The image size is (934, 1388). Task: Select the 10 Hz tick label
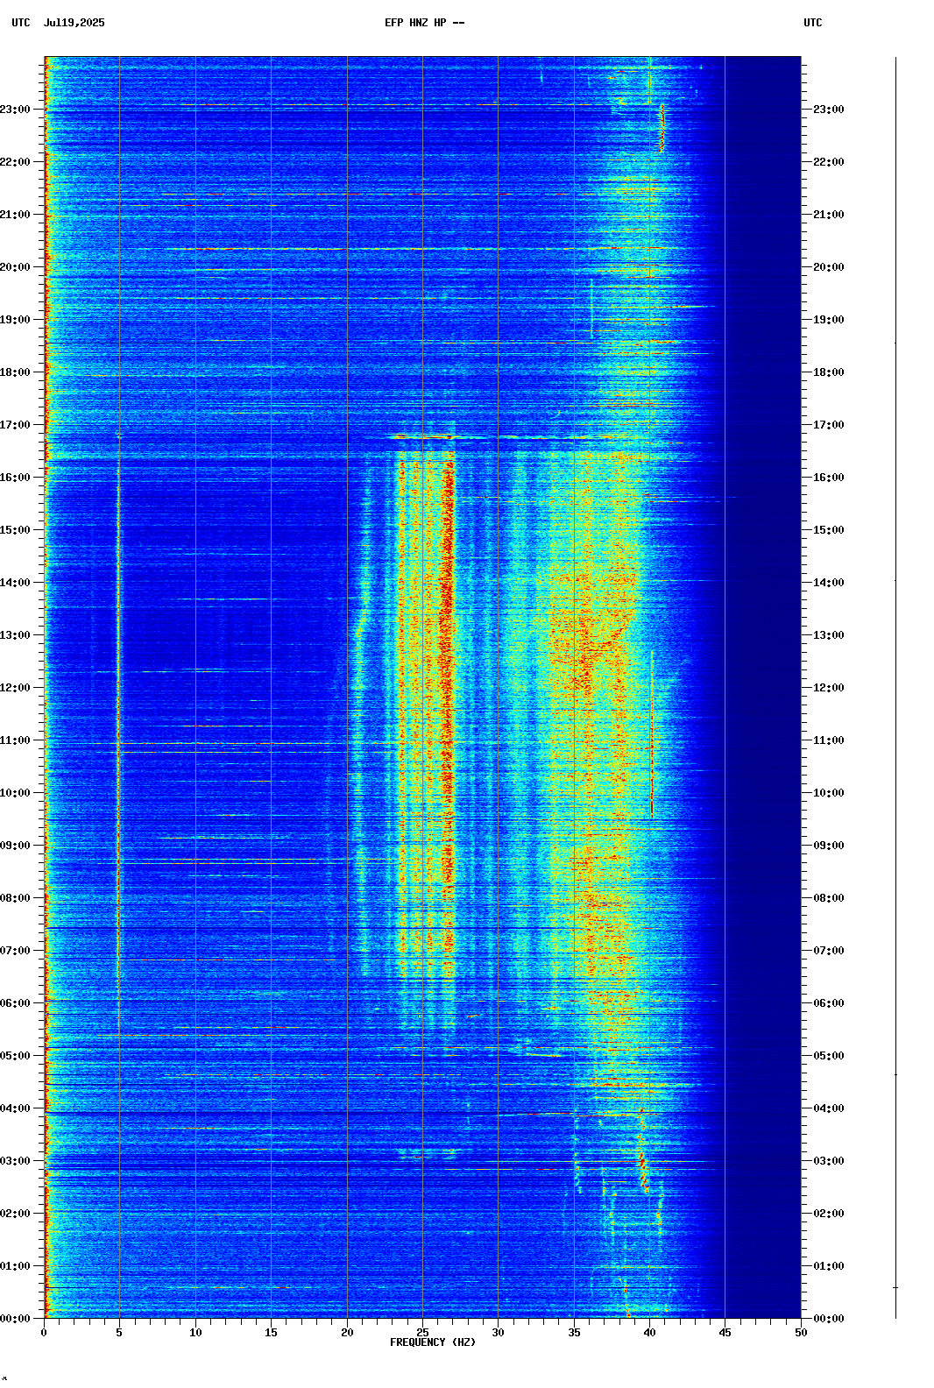tap(195, 1333)
